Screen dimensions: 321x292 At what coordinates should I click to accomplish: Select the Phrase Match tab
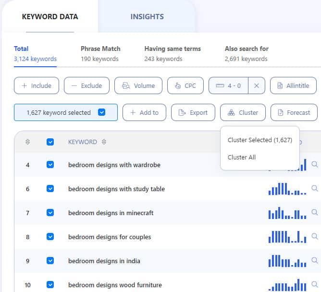[x=100, y=54]
